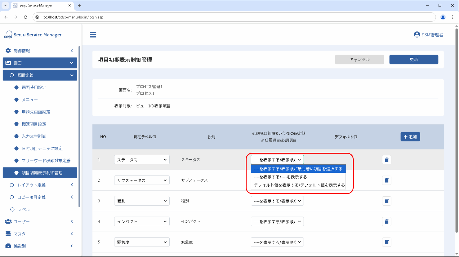
Task: Expand the 制御情報 sidebar section
Action: 40,51
